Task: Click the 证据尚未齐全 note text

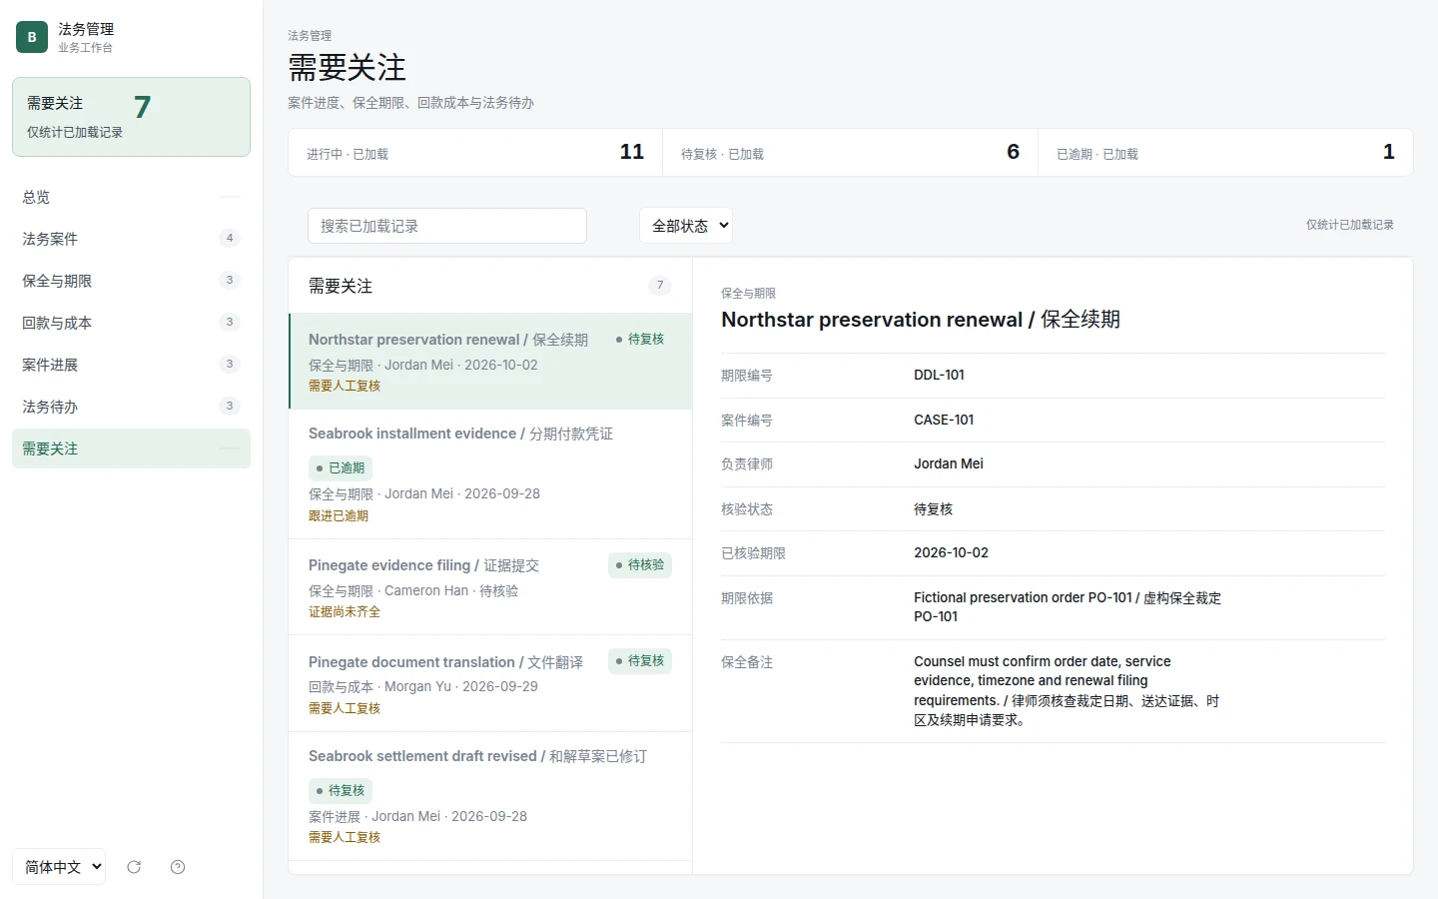Action: point(345,611)
